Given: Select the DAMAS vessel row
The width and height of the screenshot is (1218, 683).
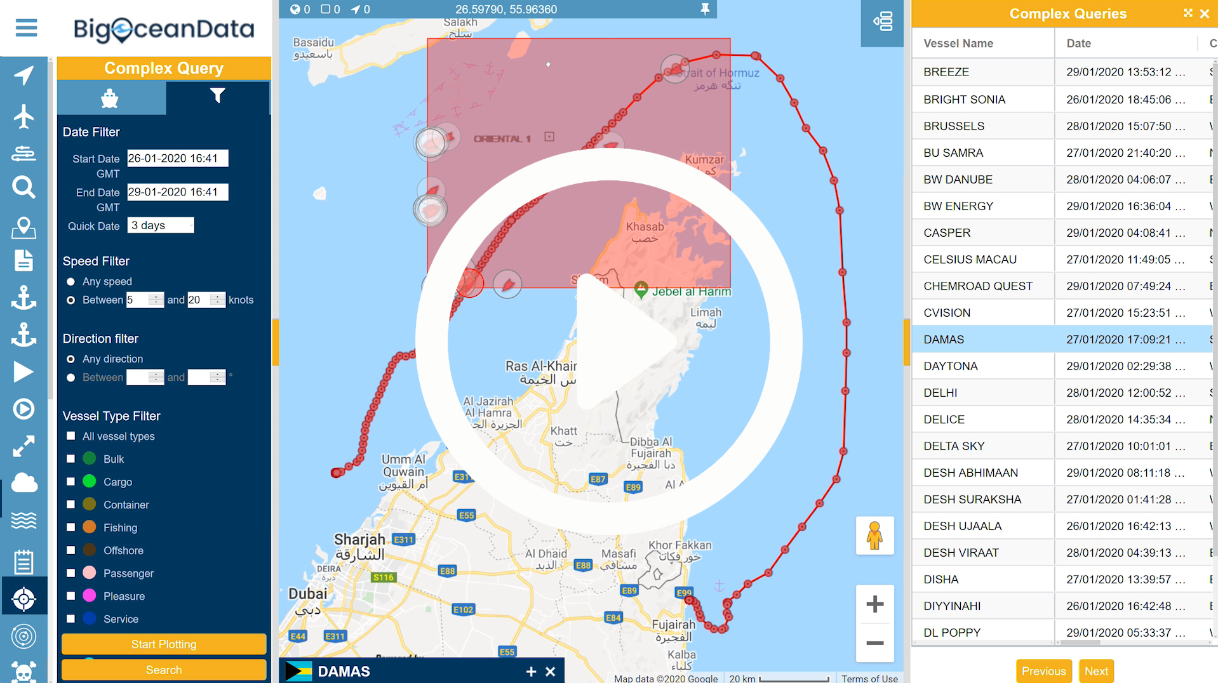Looking at the screenshot, I should (1062, 340).
